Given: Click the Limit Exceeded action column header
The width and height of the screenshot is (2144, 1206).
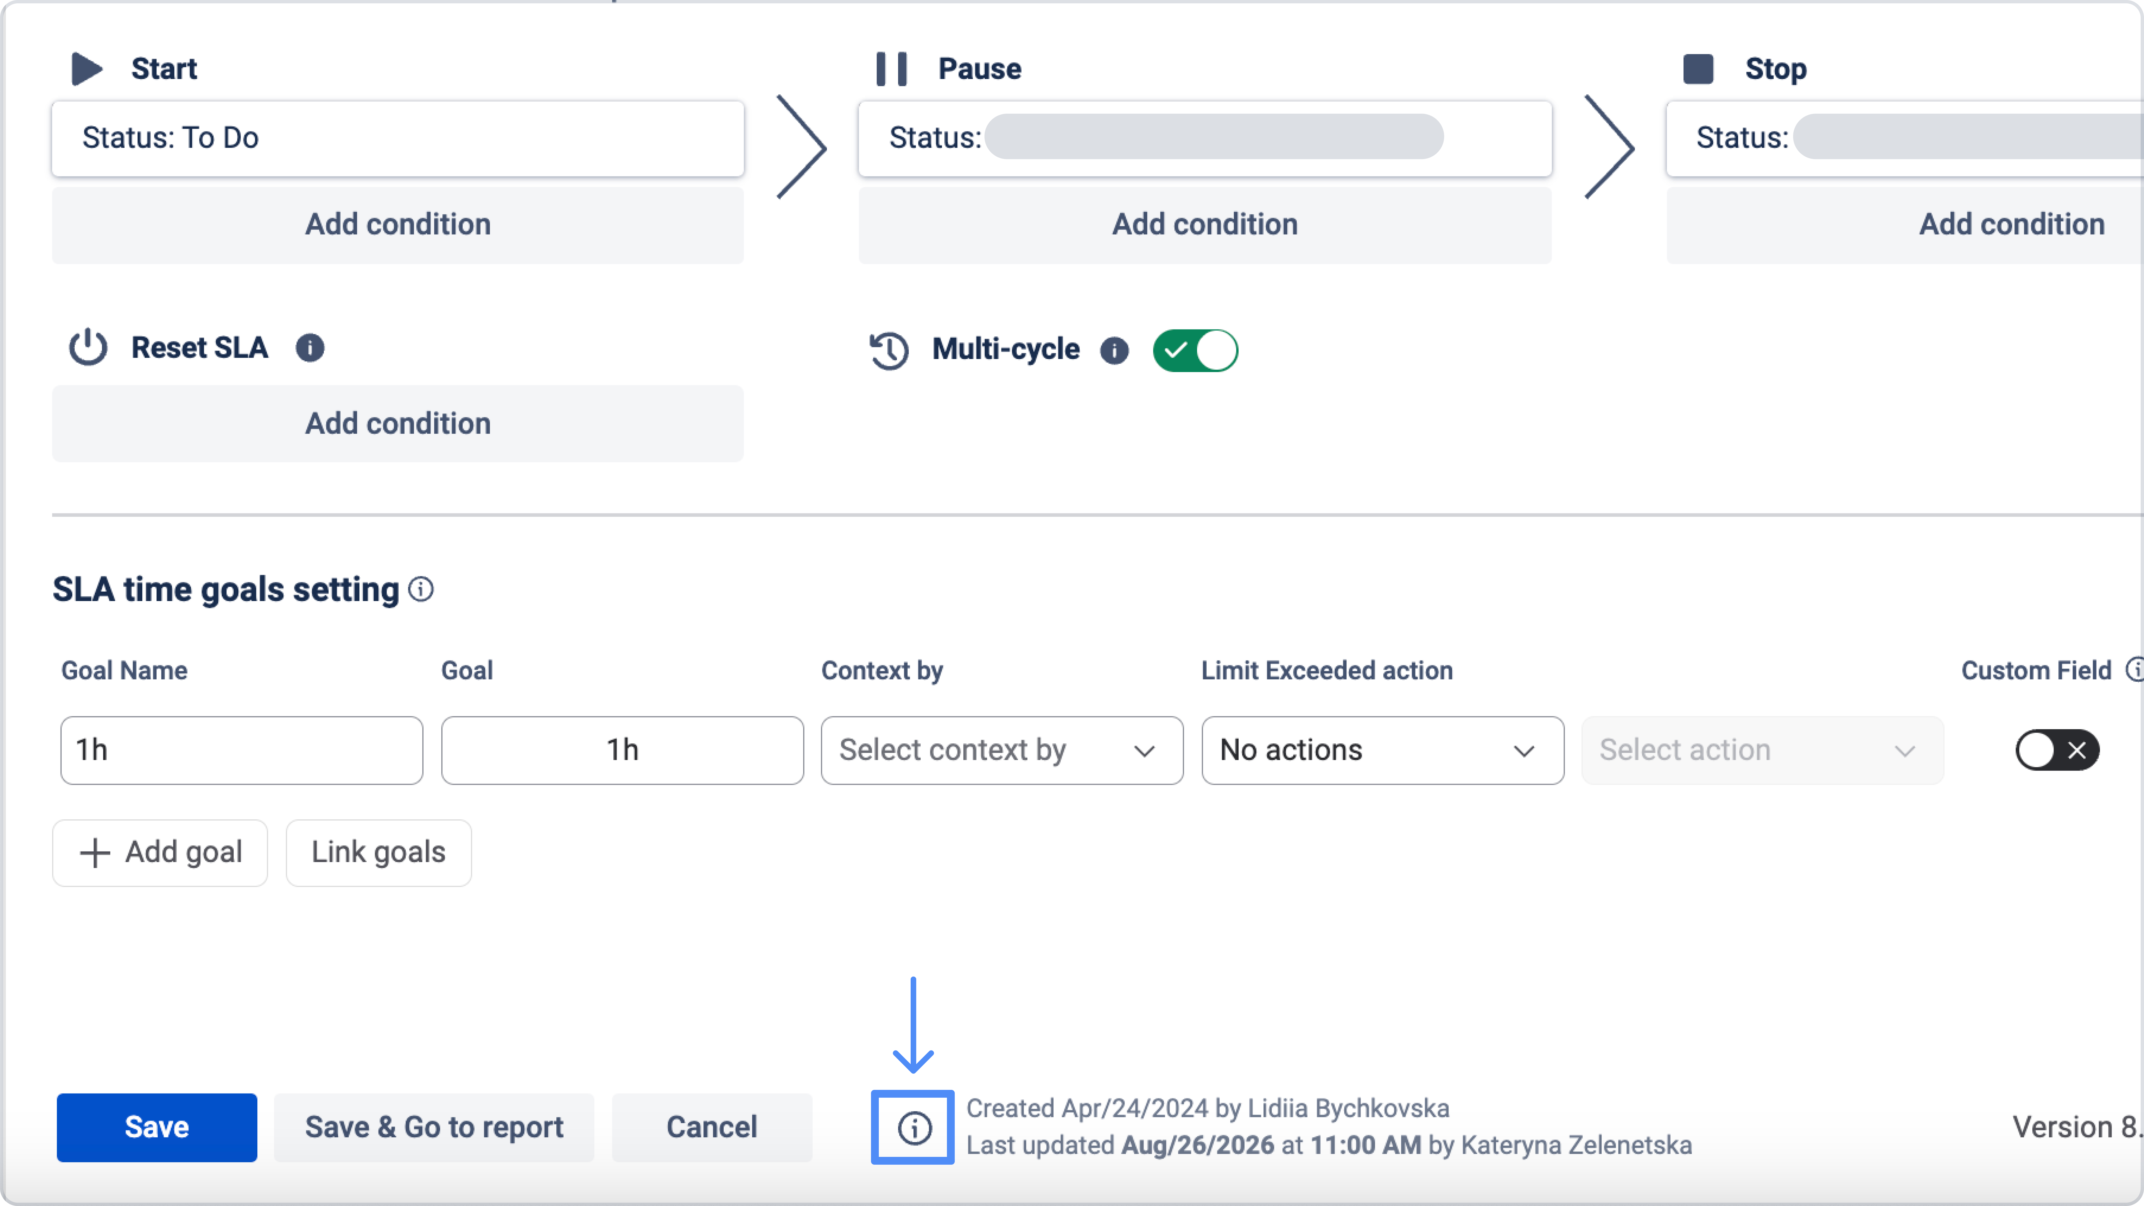Looking at the screenshot, I should click(1327, 671).
